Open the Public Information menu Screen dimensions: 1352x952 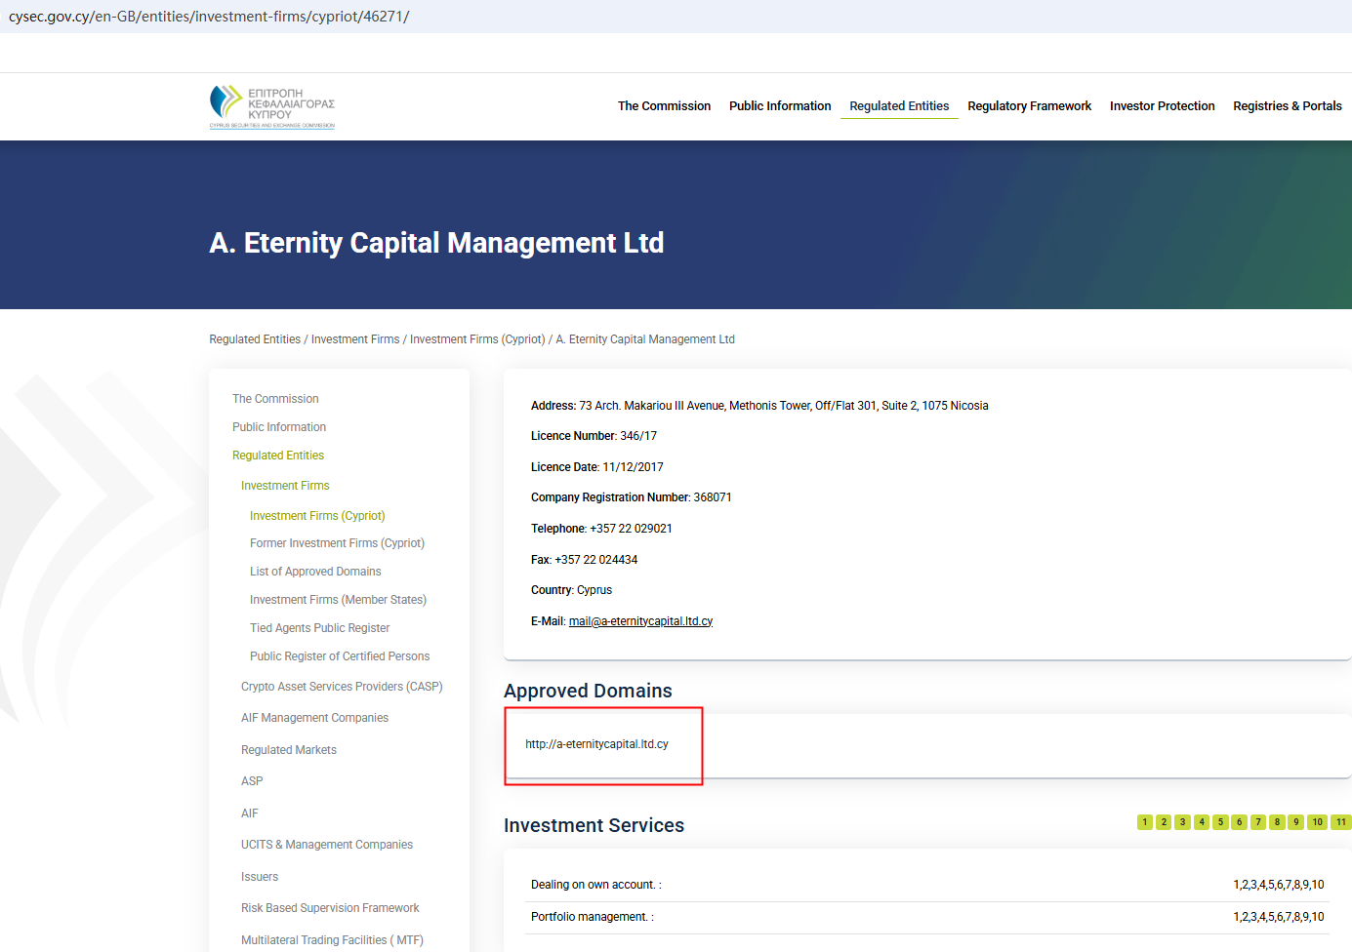tap(780, 106)
